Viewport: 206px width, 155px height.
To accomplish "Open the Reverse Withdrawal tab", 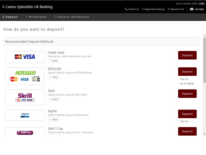I will pyautogui.click(x=71, y=17).
